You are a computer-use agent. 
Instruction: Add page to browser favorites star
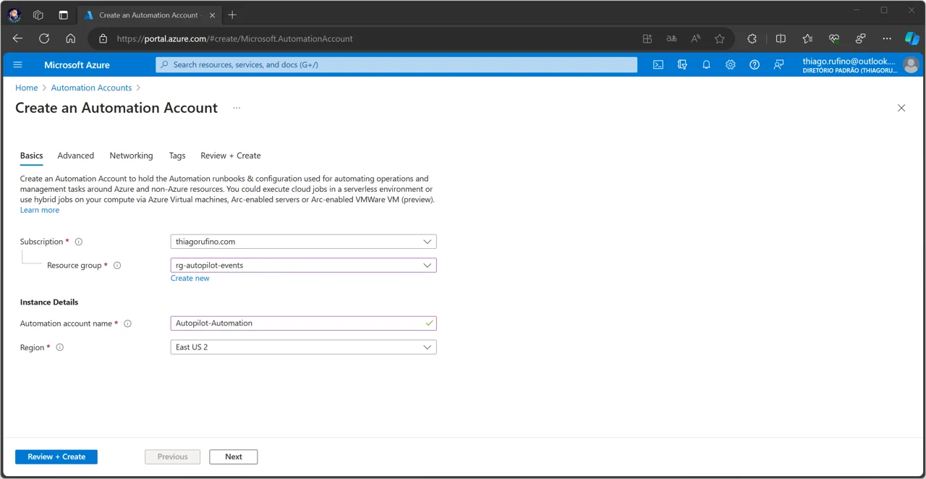tap(719, 38)
